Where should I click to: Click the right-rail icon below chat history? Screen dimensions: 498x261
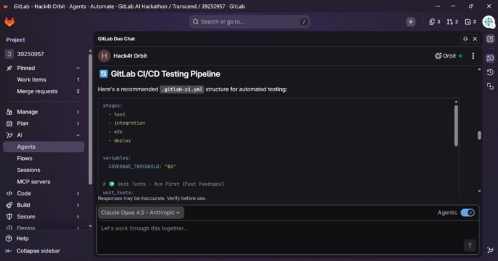point(490,86)
